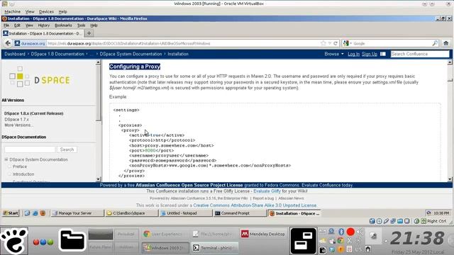Open the Creative Commons Attribution-Share Alike license link
Image resolution: width=454 pixels, height=255 pixels.
click(x=255, y=205)
